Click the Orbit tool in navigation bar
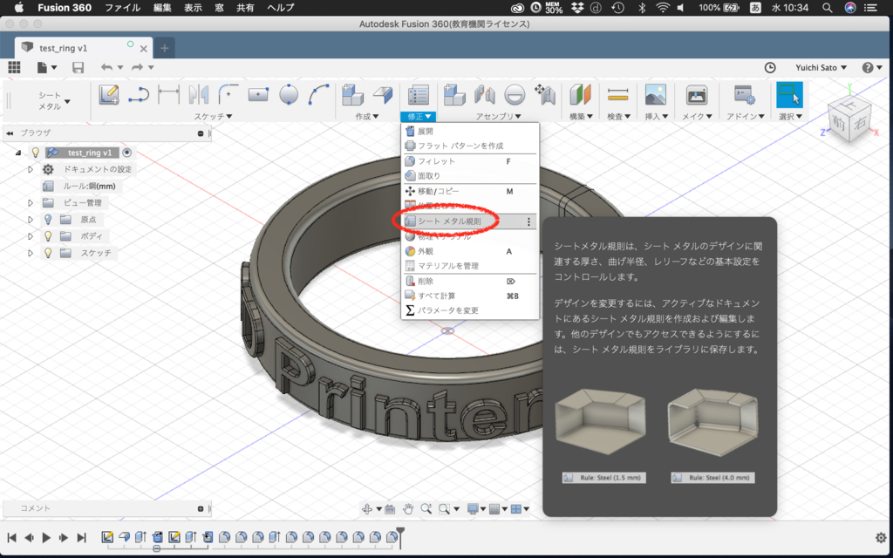 (367, 509)
